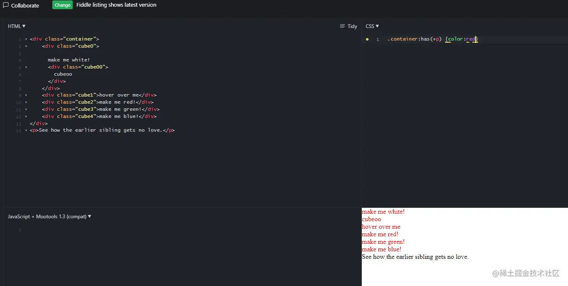This screenshot has height=286, width=568.
Task: Open the HTML panel language dropdown
Action: tap(17, 26)
